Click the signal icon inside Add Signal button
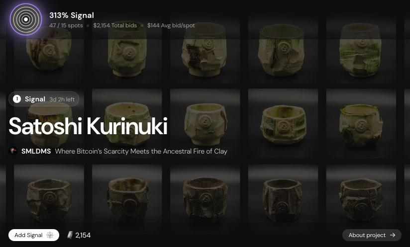 coord(50,235)
